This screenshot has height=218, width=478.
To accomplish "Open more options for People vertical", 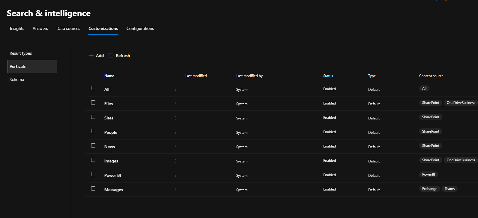I will pyautogui.click(x=175, y=132).
